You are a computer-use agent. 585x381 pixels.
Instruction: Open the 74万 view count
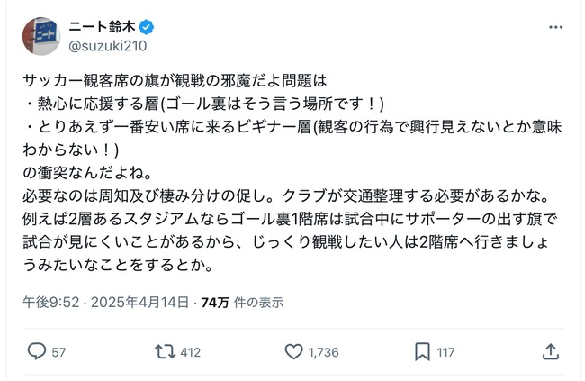click(x=215, y=302)
